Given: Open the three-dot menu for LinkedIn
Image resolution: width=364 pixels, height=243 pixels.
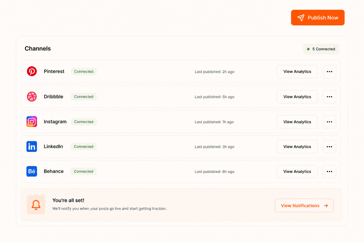Looking at the screenshot, I should [x=329, y=147].
